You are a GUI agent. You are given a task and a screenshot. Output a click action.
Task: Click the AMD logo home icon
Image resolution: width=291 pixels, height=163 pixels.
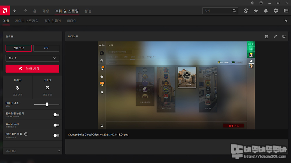5,11
